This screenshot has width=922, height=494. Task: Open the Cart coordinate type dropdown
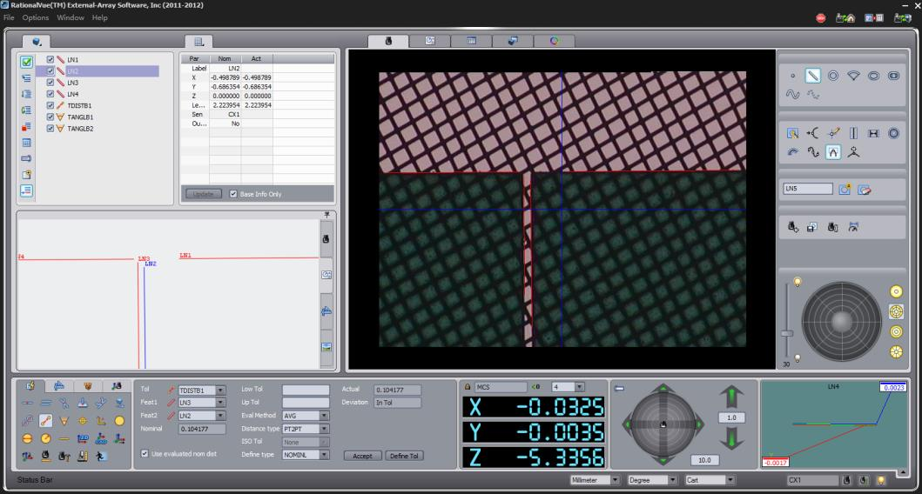tap(730, 480)
